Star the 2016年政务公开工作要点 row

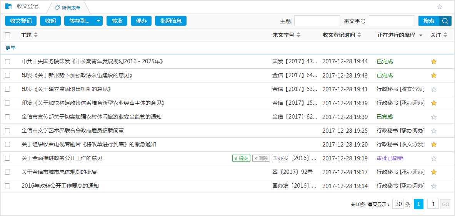coord(434,186)
